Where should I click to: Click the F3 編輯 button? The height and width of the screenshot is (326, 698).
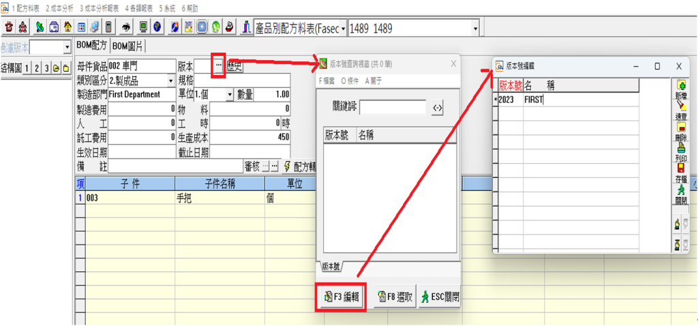pyautogui.click(x=341, y=298)
